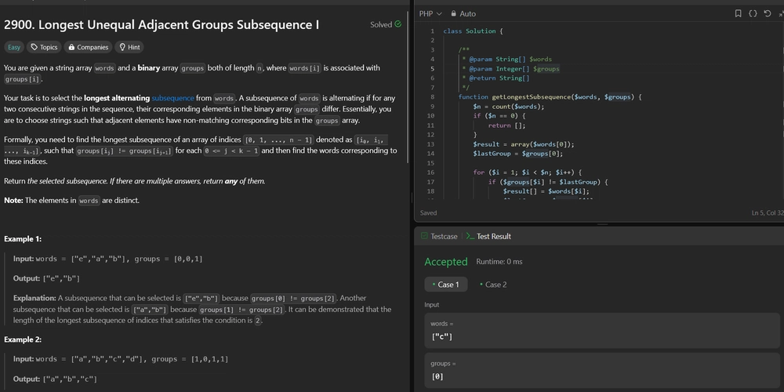The image size is (784, 392).
Task: Open the PHP language dropdown
Action: click(430, 13)
